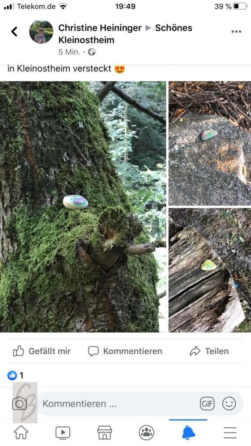Open the painted stone on granite photo
This screenshot has width=251, height=446.
click(210, 143)
